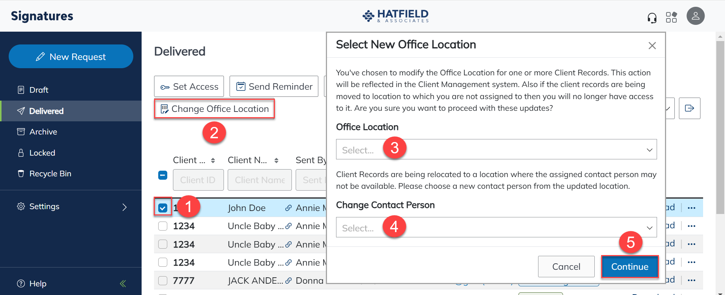Click the vertical page scrollbar
725x295 pixels.
click(x=720, y=128)
